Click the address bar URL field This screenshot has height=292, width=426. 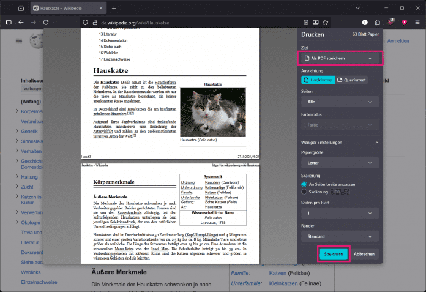200,23
